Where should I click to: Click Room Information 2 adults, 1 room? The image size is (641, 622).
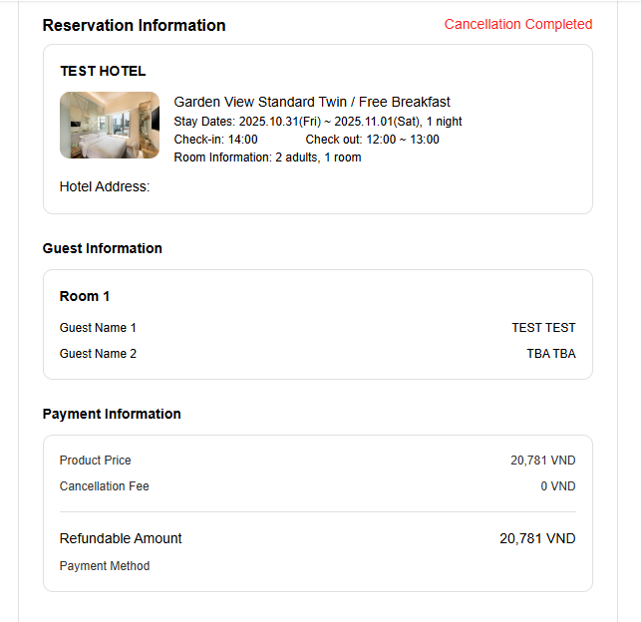tap(267, 157)
